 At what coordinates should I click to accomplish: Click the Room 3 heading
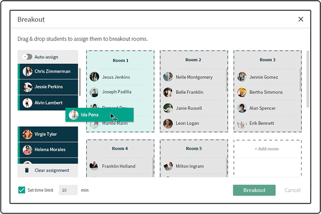pyautogui.click(x=267, y=60)
